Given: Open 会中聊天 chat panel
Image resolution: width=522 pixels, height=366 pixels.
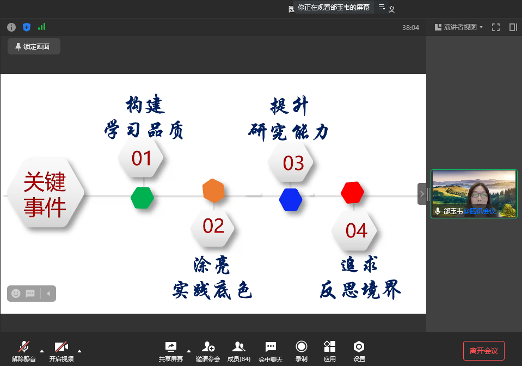Looking at the screenshot, I should click(271, 351).
